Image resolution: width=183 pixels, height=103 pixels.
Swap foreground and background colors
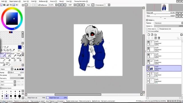[x=23, y=46]
